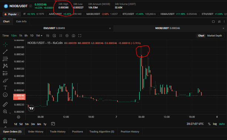This screenshot has width=227, height=140.
Task: Open the Position History tab
Action: coord(130,132)
